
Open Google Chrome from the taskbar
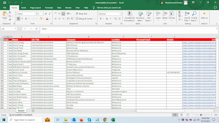(105, 120)
